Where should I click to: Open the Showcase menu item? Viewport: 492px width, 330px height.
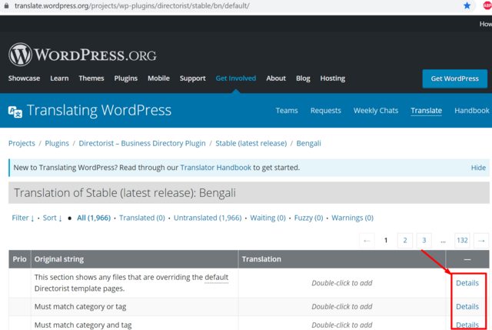24,78
